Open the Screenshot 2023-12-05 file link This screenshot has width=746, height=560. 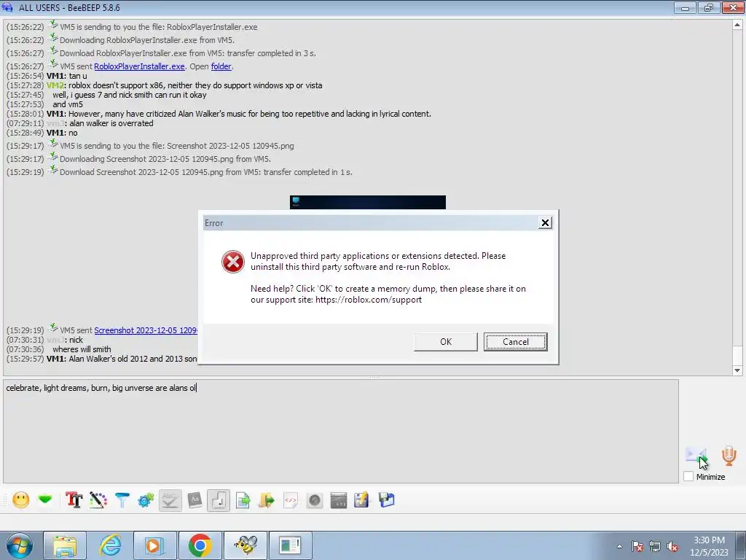pos(146,330)
